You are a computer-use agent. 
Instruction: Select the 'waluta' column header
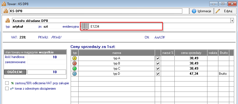[x=213, y=53]
